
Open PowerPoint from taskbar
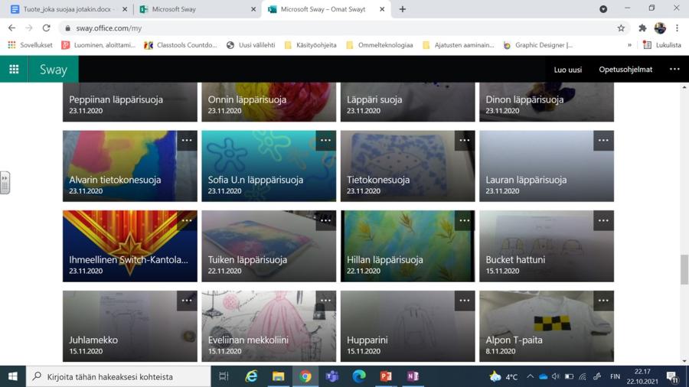[x=386, y=376]
